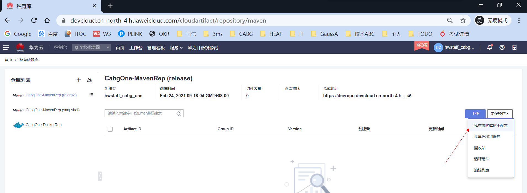527x193 pixels.
Task: Open the GaussA bookmark folder
Action: (x=324, y=34)
